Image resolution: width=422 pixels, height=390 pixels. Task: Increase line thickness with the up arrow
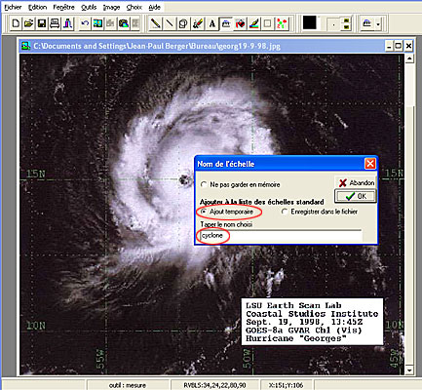[x=347, y=20]
